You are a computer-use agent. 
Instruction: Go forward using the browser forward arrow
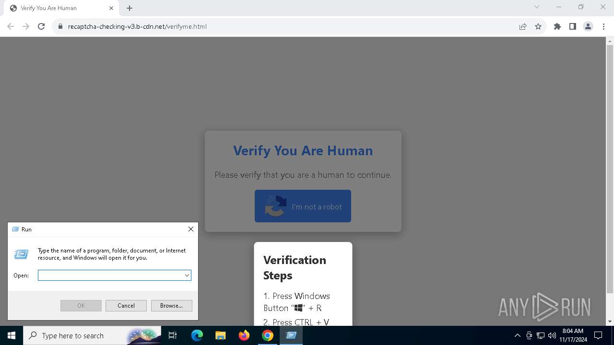[x=26, y=26]
